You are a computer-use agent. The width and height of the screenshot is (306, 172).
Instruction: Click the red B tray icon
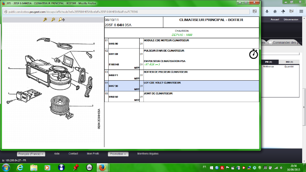coord(222,168)
